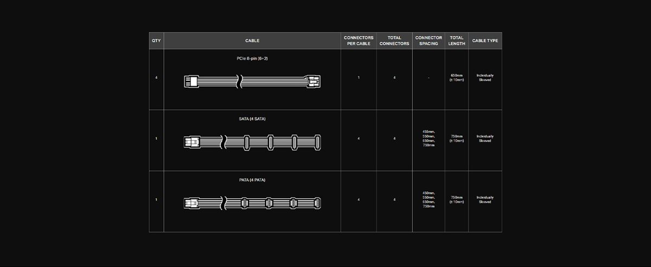Image resolution: width=651 pixels, height=267 pixels.
Task: Click the last SATA connector on the cable
Action: tap(318, 142)
